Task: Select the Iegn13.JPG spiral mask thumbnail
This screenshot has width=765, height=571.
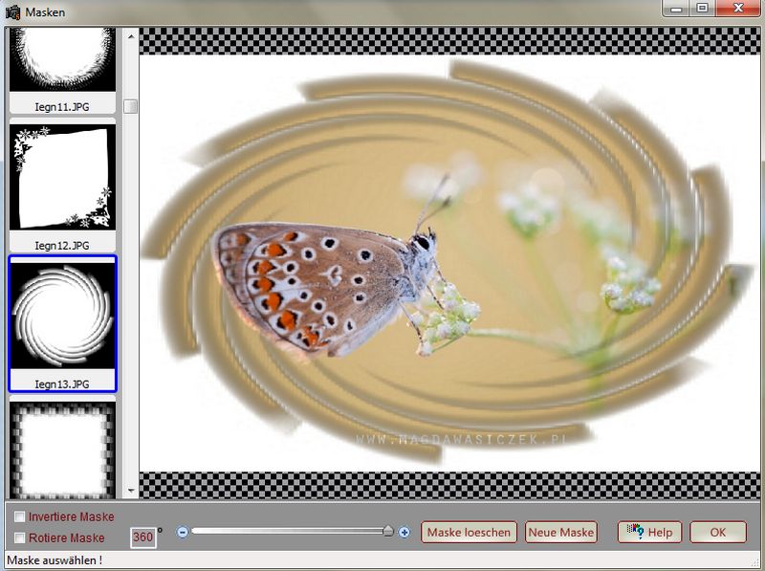Action: point(62,323)
